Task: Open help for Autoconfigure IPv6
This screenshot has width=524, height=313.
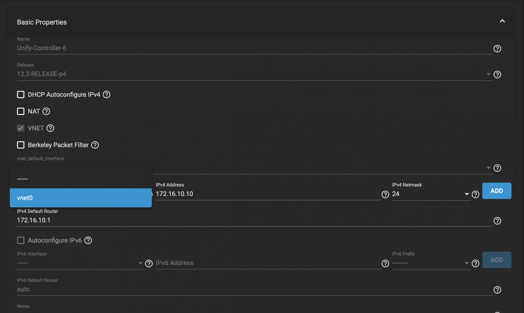Action: [88, 240]
